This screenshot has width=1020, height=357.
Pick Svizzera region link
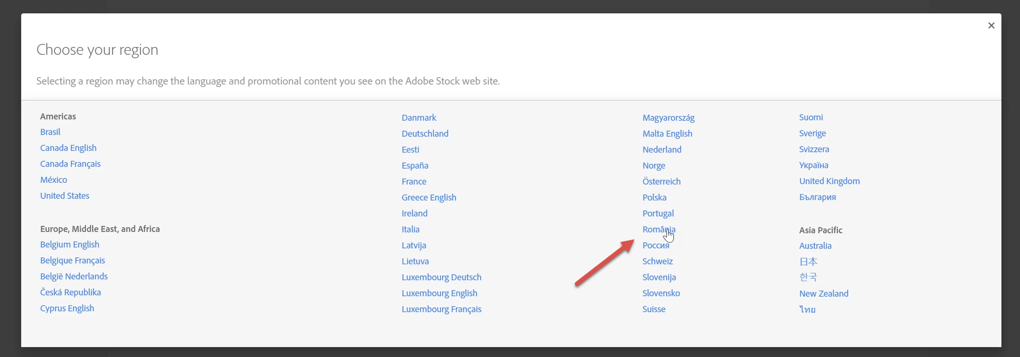click(814, 149)
